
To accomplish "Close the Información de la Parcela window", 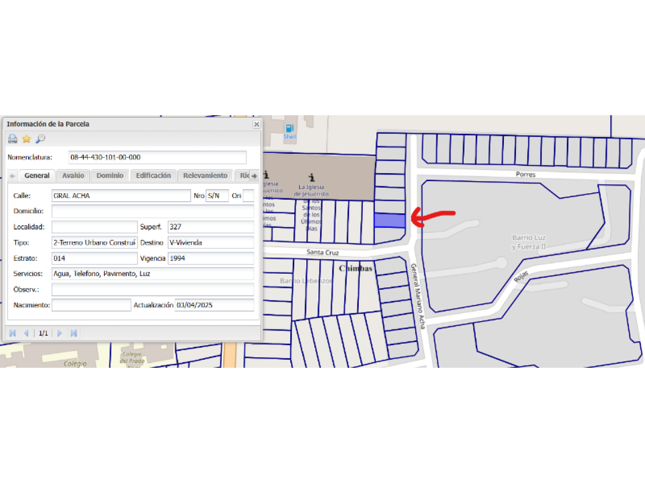I will [256, 124].
